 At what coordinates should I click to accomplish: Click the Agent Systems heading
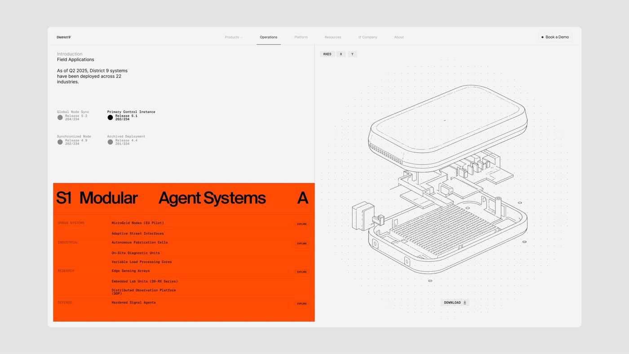[212, 198]
